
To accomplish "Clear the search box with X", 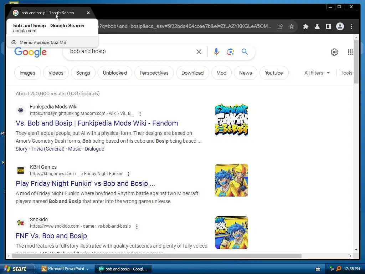I will 199,51.
